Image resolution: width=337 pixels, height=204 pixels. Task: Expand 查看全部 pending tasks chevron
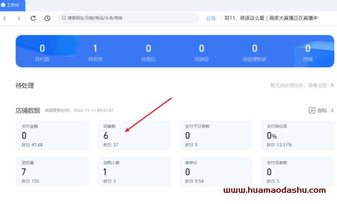[x=332, y=85]
